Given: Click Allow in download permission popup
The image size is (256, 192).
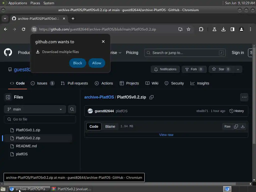Looking at the screenshot, I should pos(97,63).
